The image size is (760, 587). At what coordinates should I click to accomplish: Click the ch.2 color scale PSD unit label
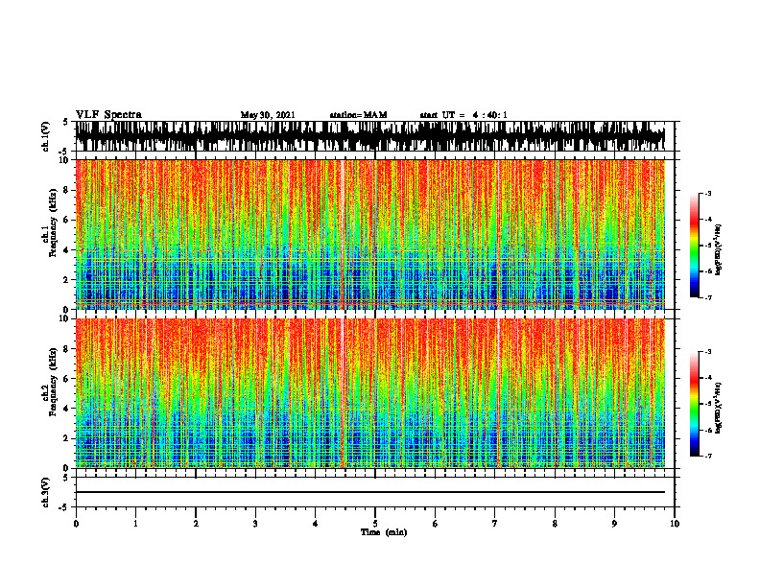point(719,408)
